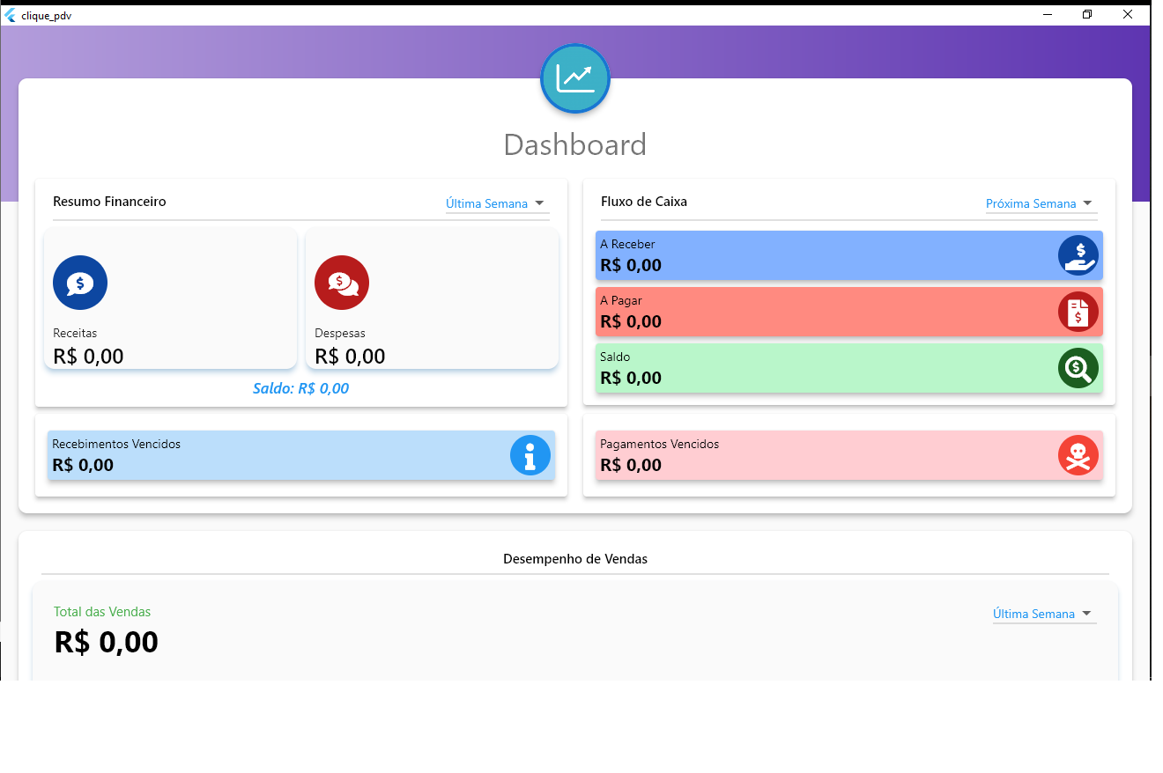Click the blue Receitas speech bubble icon

click(80, 283)
